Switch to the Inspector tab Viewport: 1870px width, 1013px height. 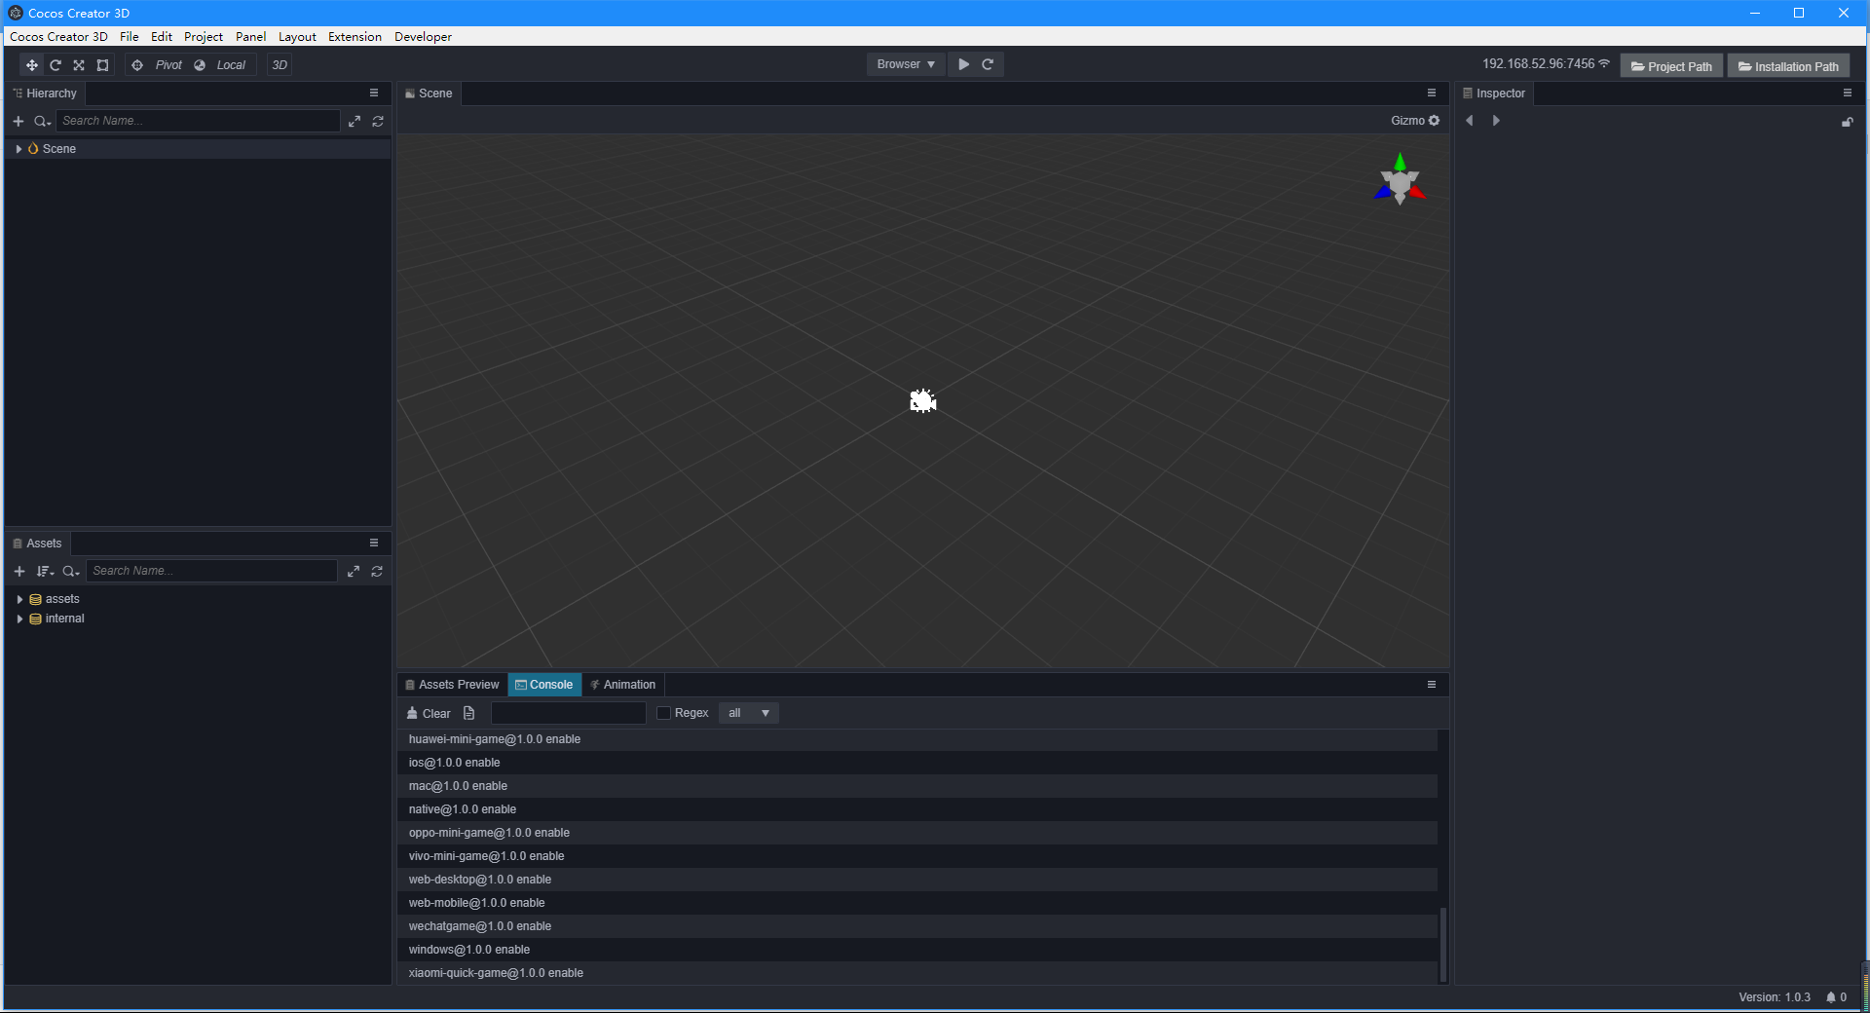click(x=1494, y=94)
